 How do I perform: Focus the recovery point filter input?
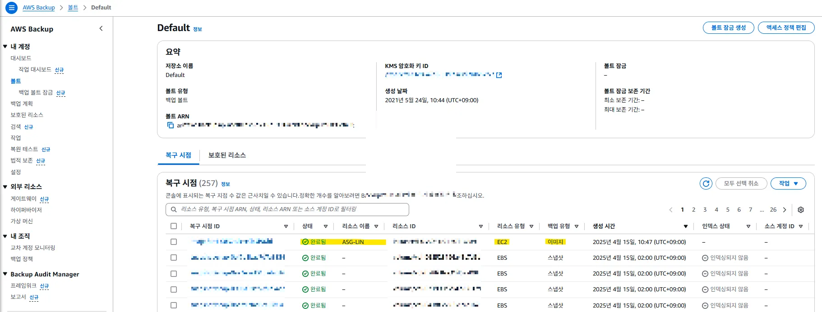pyautogui.click(x=287, y=209)
